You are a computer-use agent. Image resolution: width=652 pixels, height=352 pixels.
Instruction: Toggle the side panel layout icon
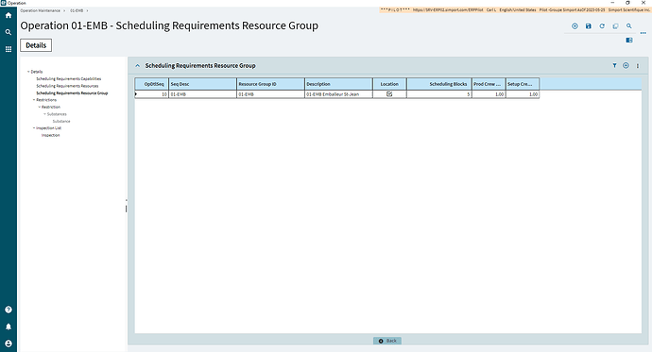coord(629,41)
